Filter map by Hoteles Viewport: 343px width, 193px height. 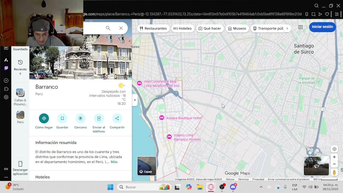click(x=183, y=28)
